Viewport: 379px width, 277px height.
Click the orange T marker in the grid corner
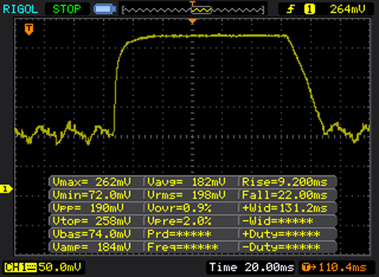point(29,30)
